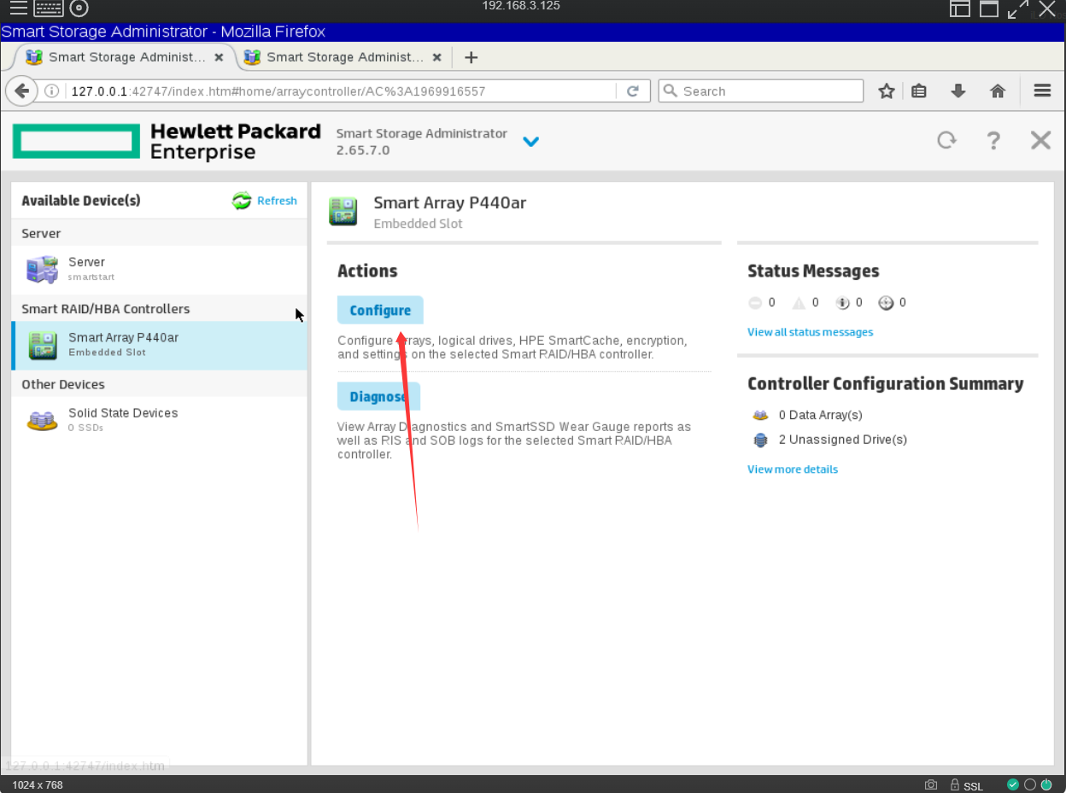Click the green power icon in status bar
1066x793 pixels.
tap(1046, 784)
